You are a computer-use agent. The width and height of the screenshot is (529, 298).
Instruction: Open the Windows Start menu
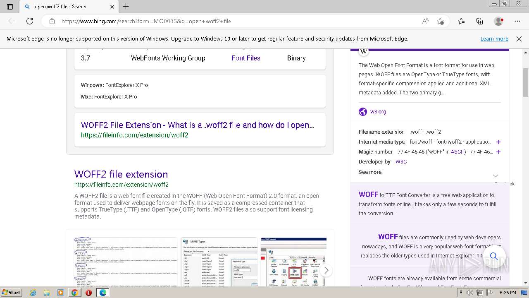pos(12,293)
